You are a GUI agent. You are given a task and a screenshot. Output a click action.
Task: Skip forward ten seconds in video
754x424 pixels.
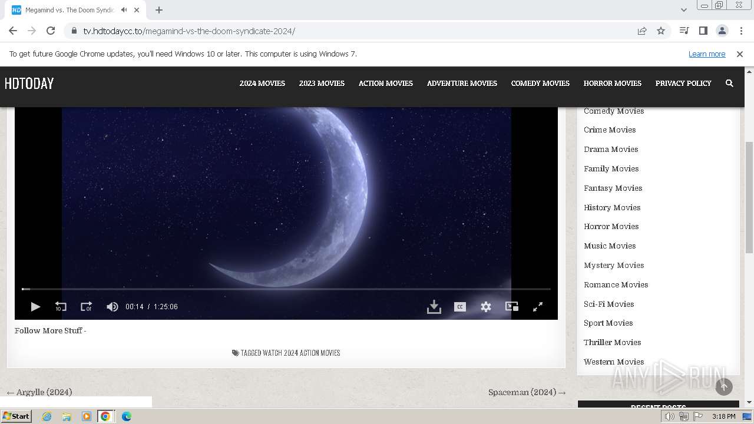(x=86, y=307)
